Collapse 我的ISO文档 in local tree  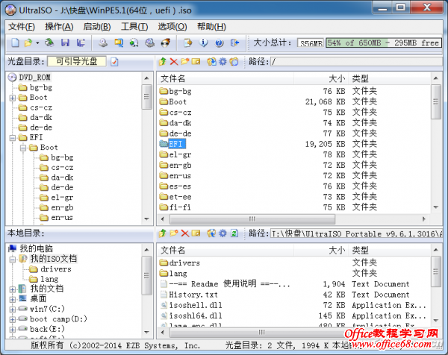[x=12, y=260]
